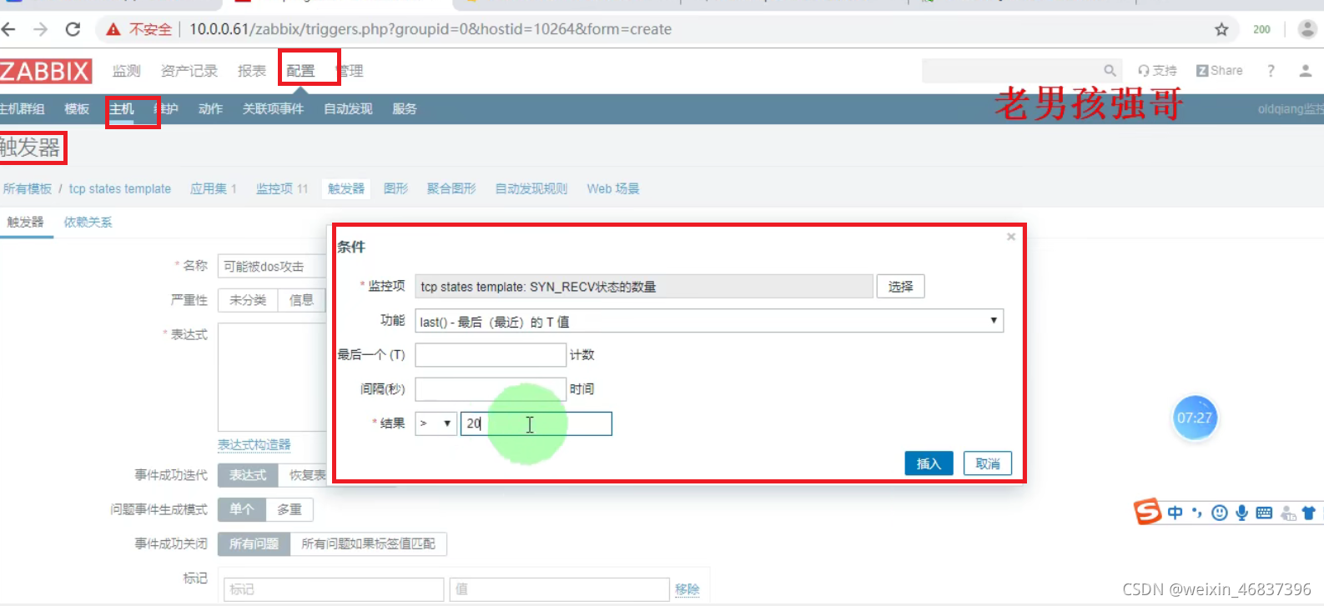Screen dimensions: 1324x606
Task: Open the 配置 menu
Action: pyautogui.click(x=300, y=71)
